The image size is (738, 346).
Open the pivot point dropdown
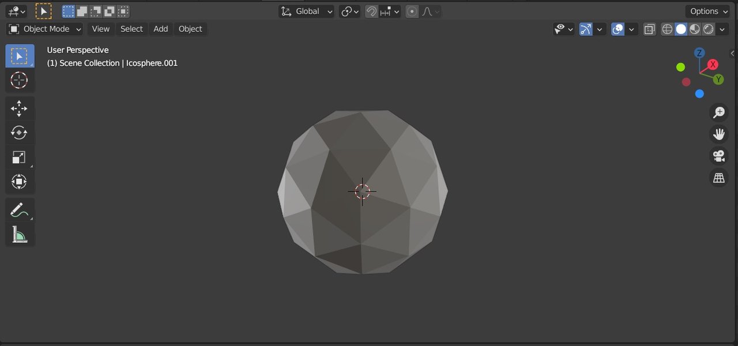tap(350, 11)
